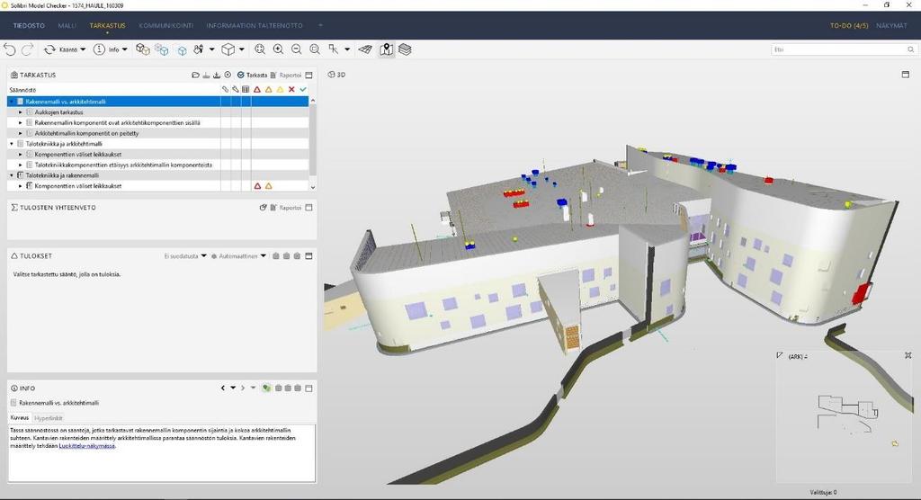Image resolution: width=921 pixels, height=500 pixels.
Task: Click the redo arrow icon
Action: click(x=28, y=49)
